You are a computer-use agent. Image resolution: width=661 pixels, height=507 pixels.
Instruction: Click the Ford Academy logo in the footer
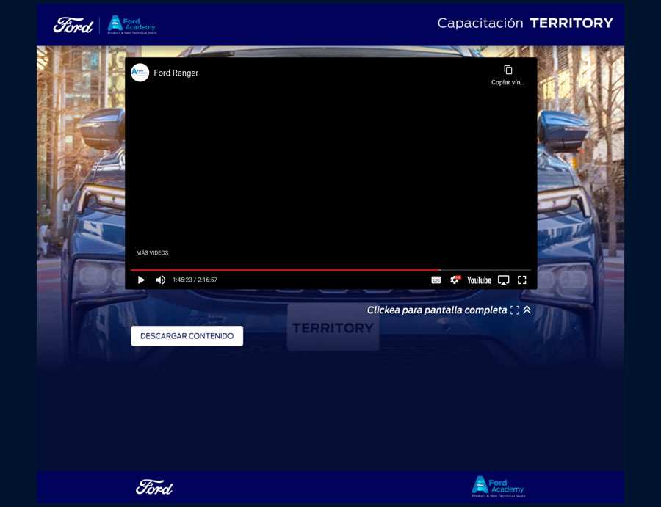pyautogui.click(x=498, y=487)
